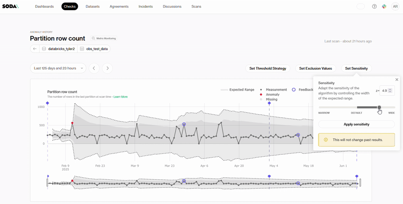Open the Incidents tab
Screen dimensions: 403x204
145,6
